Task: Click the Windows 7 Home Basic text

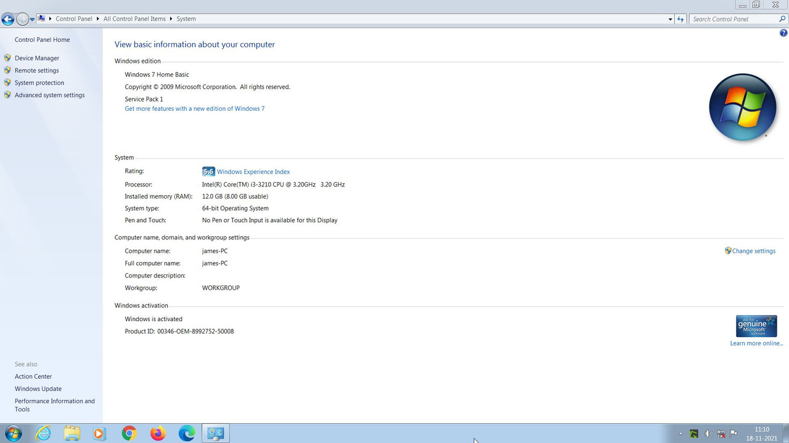Action: click(x=157, y=74)
